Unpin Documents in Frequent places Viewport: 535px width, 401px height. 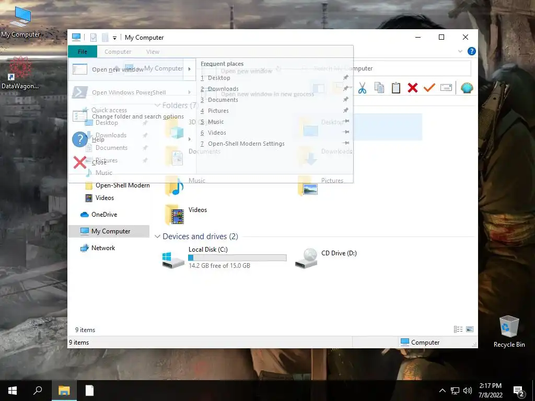(346, 99)
